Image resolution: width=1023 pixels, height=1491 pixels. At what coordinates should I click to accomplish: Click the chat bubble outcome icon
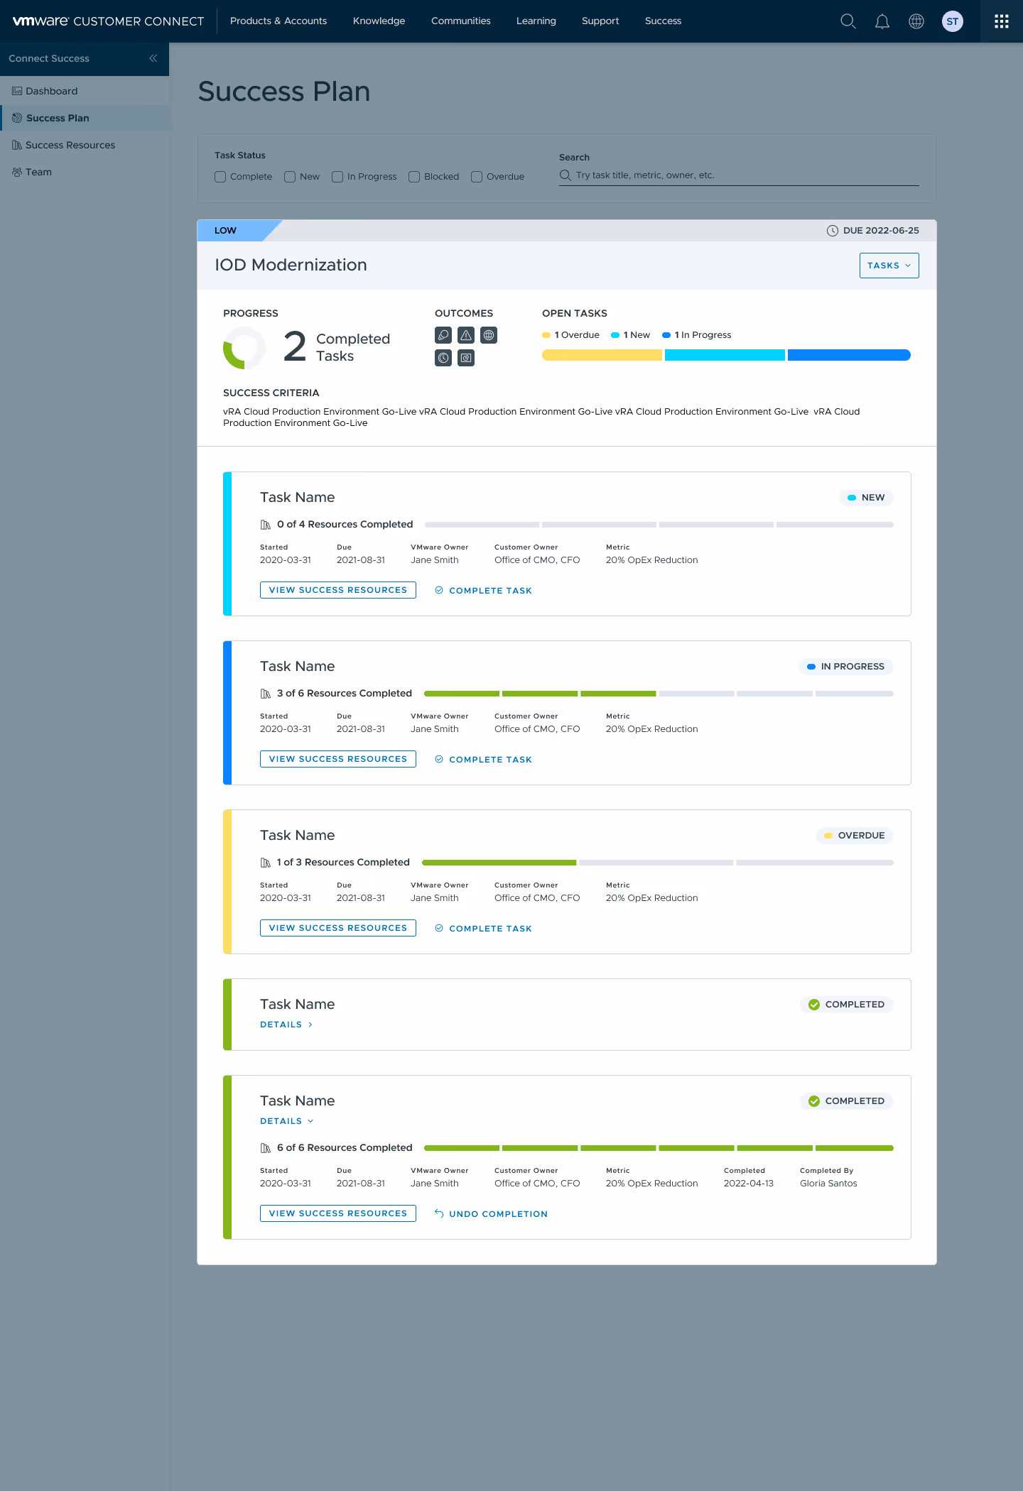443,335
